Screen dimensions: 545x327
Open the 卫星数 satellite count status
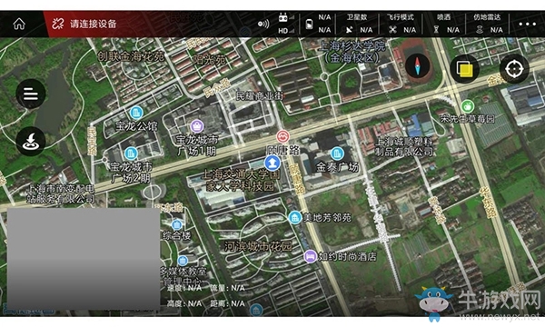coord(357,24)
